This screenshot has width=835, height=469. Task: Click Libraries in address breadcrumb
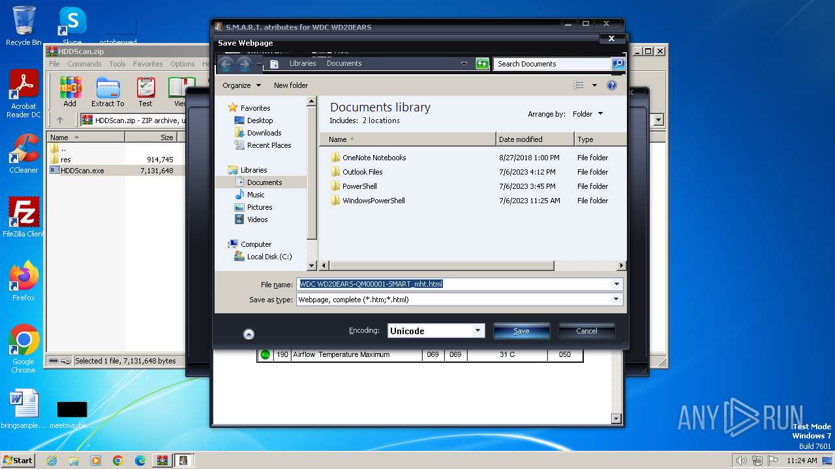point(303,63)
